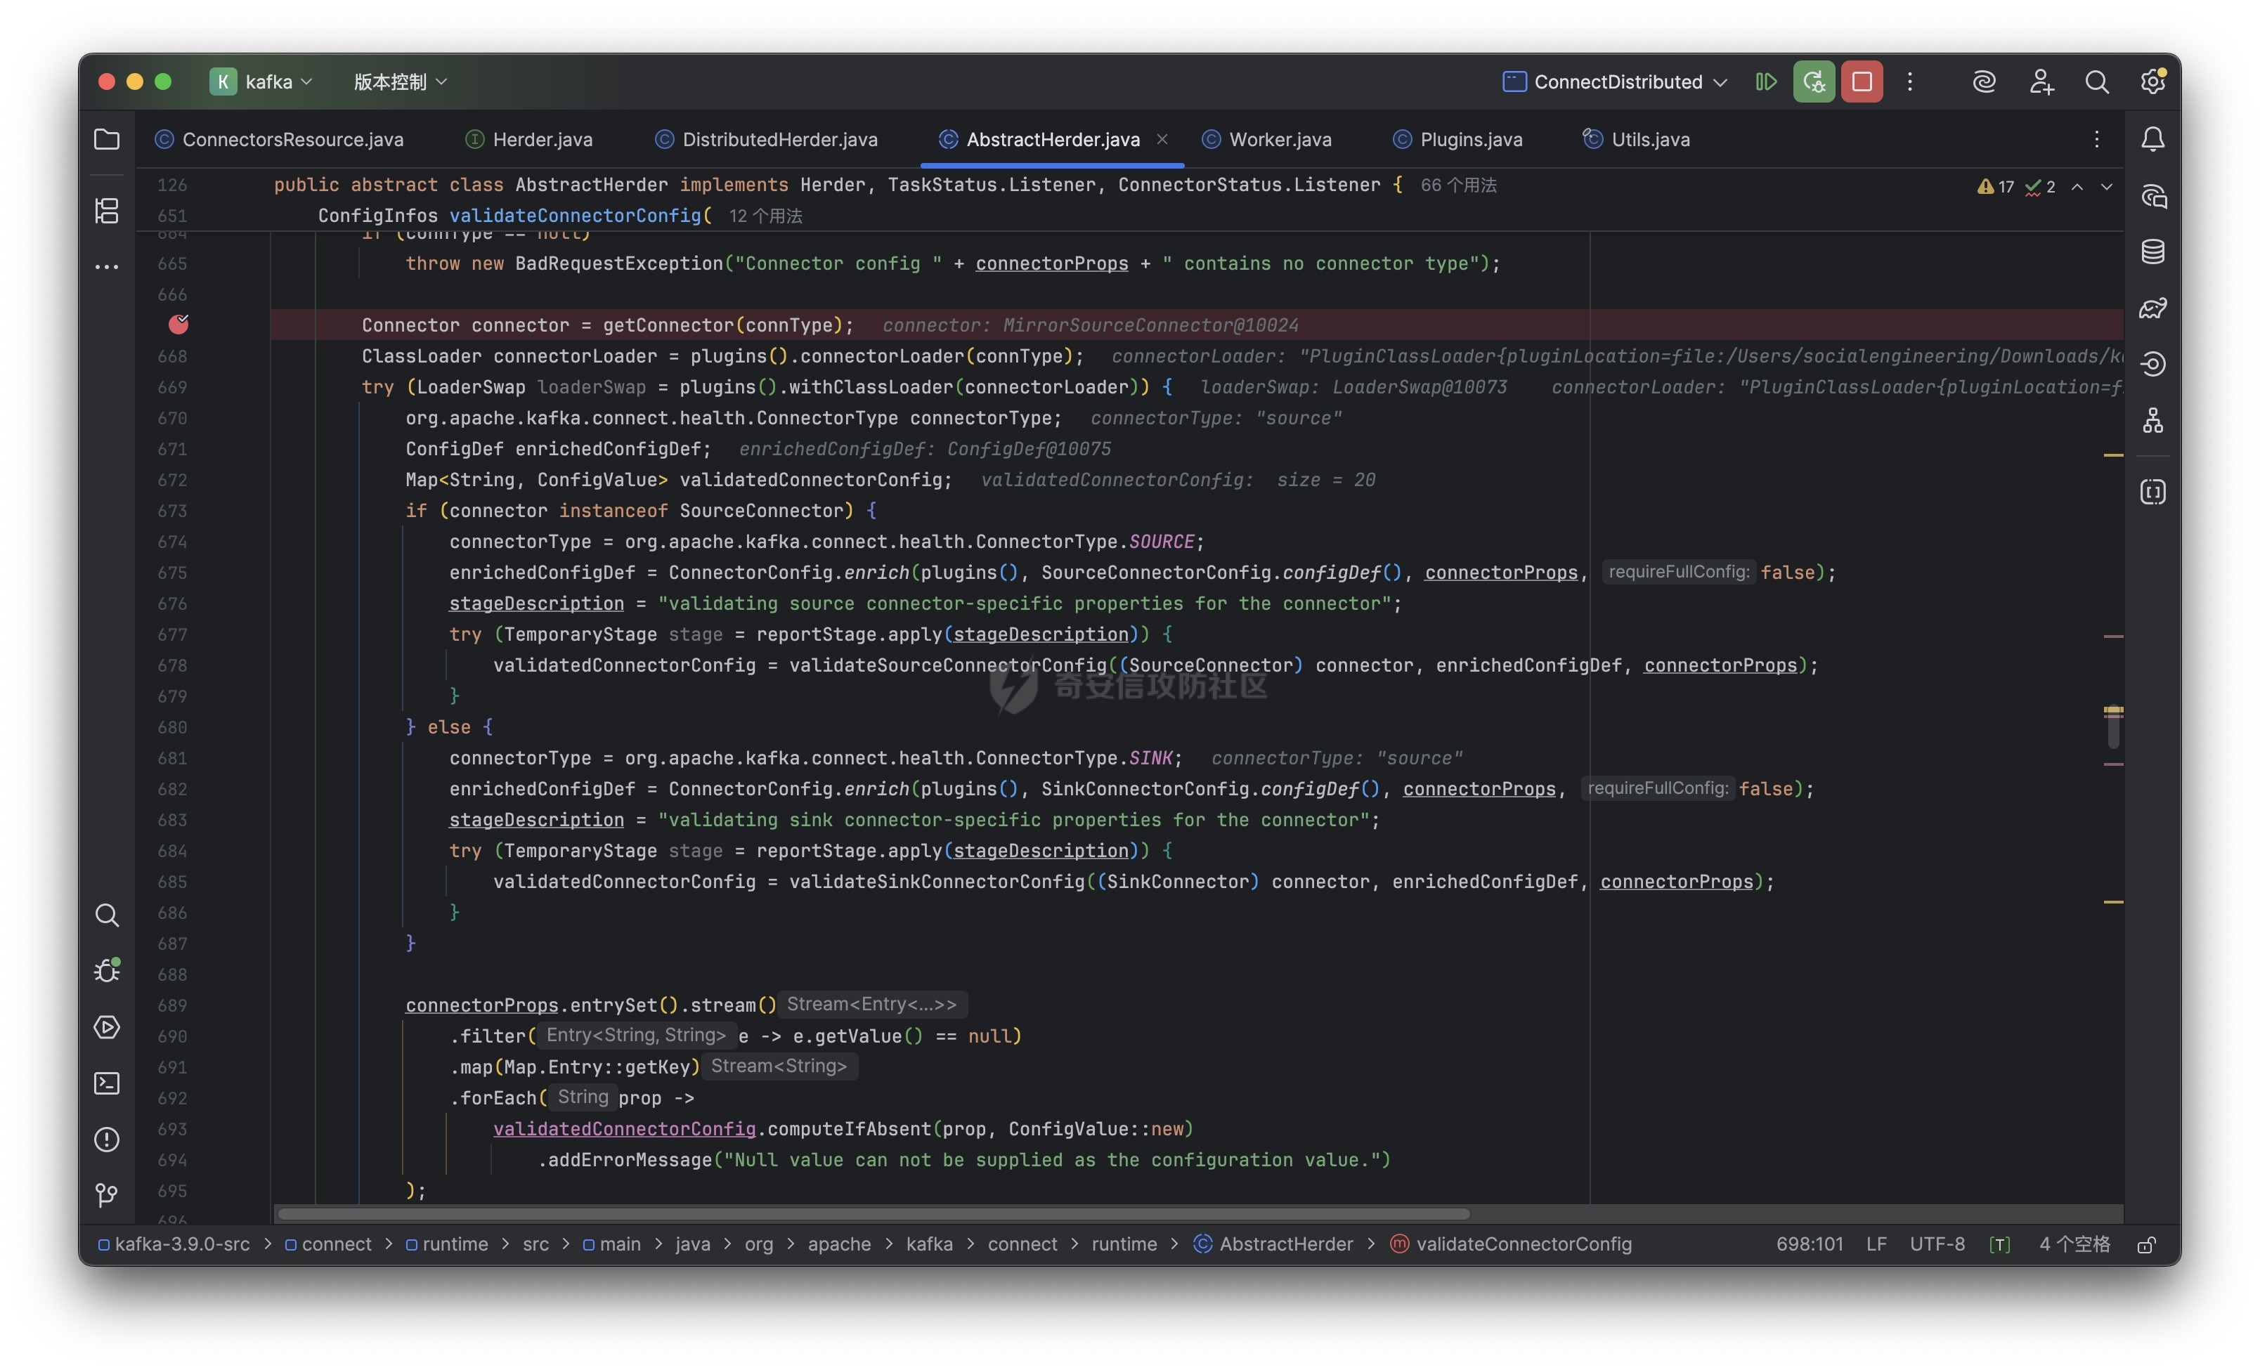Click the 698:101 caret position indicator
Screen dimensions: 2260x1370
[1809, 1244]
